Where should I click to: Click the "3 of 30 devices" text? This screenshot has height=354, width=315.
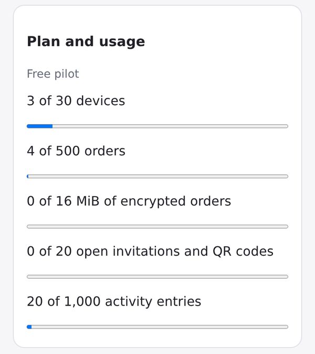point(76,100)
